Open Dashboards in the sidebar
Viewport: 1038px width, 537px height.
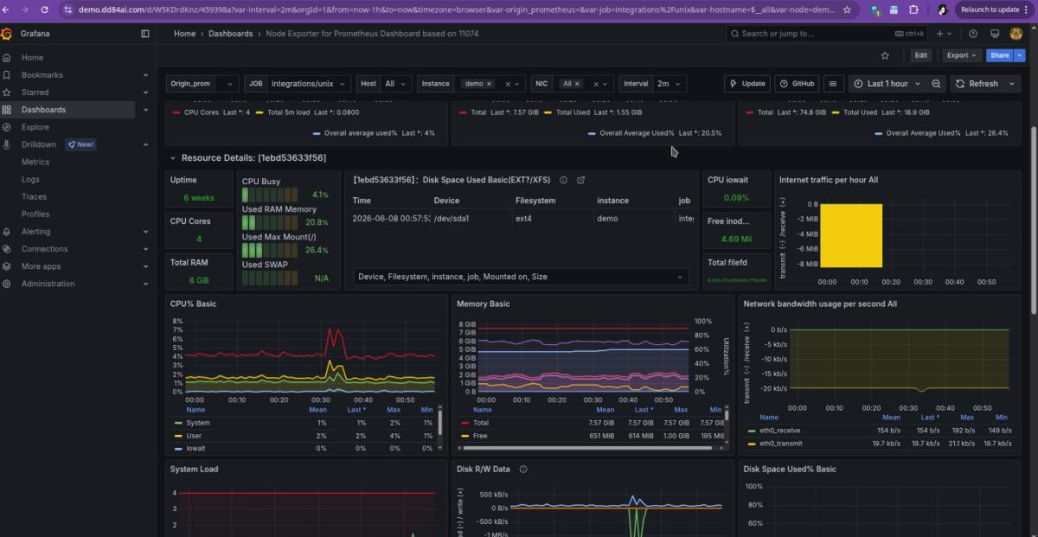pyautogui.click(x=43, y=110)
